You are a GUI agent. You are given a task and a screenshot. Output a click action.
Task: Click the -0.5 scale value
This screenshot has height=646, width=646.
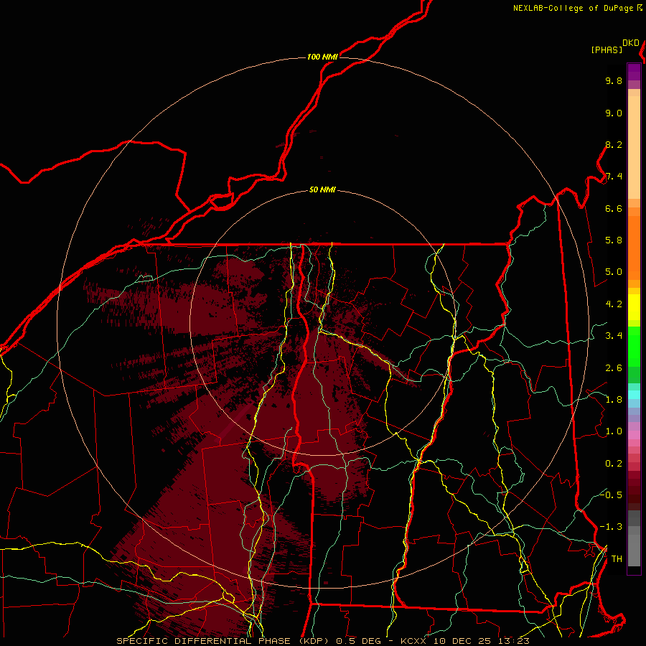coord(611,495)
